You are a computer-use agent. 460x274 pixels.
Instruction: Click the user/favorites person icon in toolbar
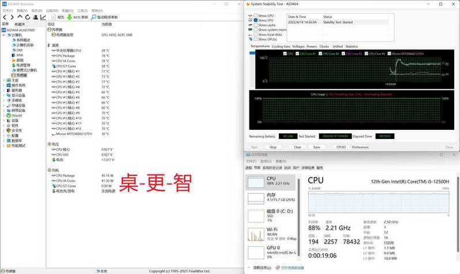(x=36, y=17)
